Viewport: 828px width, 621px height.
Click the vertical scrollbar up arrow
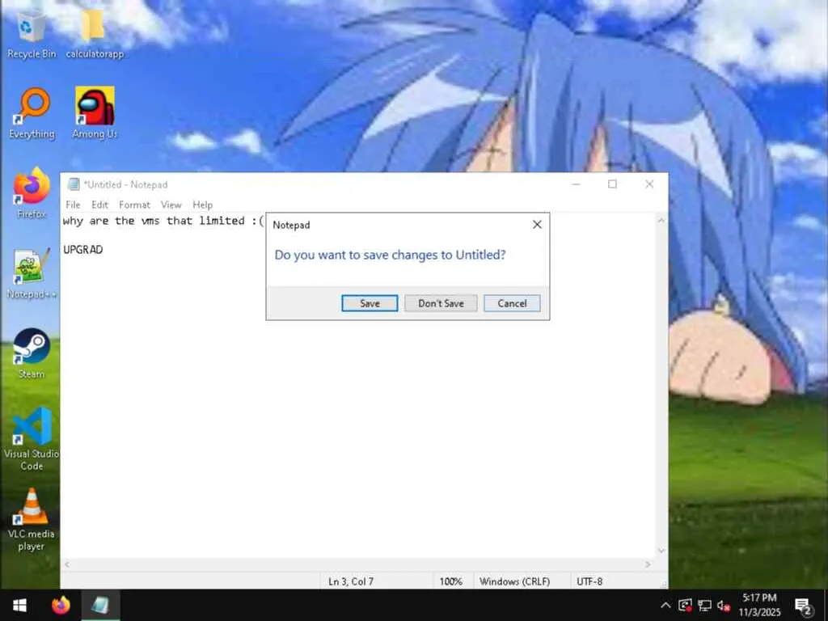click(661, 220)
